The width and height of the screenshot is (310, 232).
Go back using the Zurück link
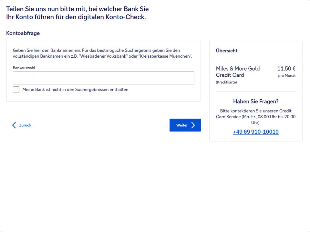pos(25,125)
